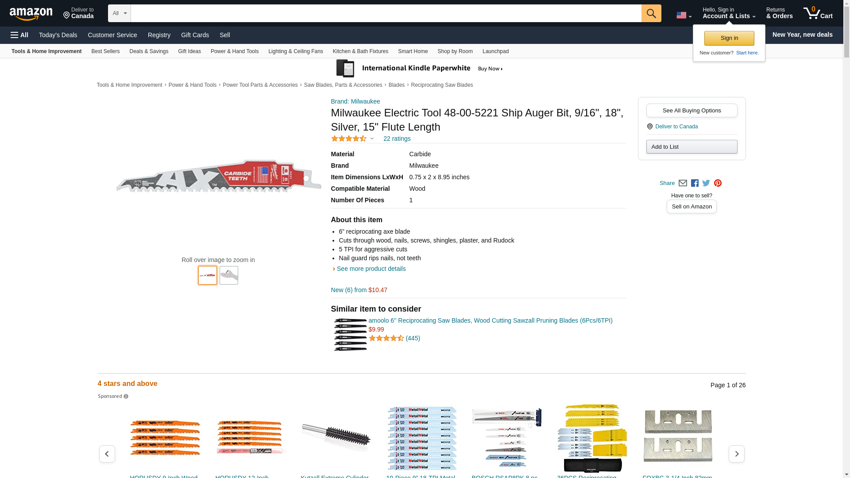Open the search category All dropdown

pos(119,13)
